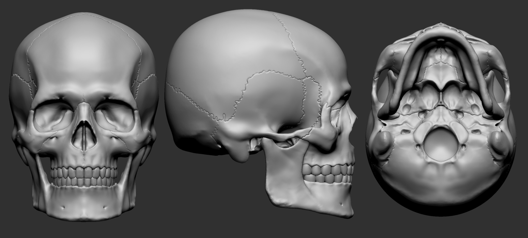528x238 pixels.
Task: Pick the bottom-view skull render
Action: point(441,119)
